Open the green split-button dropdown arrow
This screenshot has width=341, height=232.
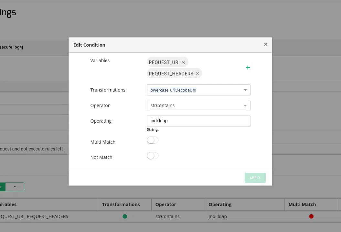pos(15,187)
